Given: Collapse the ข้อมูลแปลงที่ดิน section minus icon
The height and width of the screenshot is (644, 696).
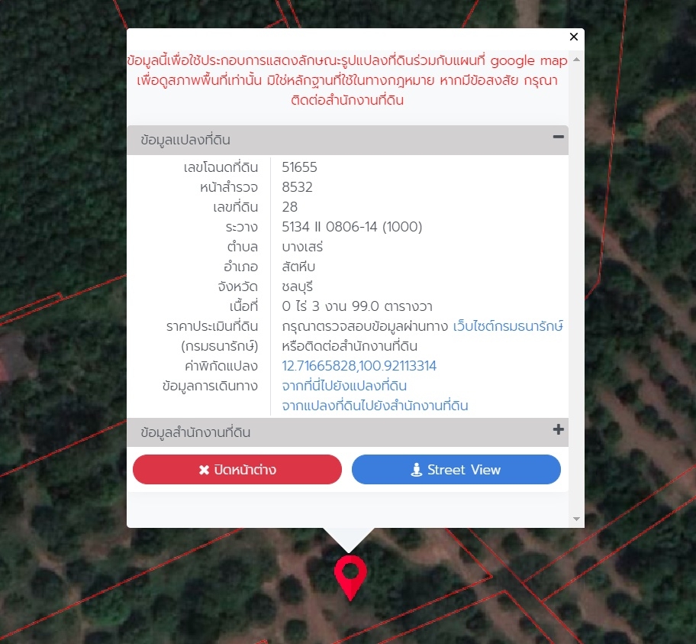Looking at the screenshot, I should click(x=558, y=137).
